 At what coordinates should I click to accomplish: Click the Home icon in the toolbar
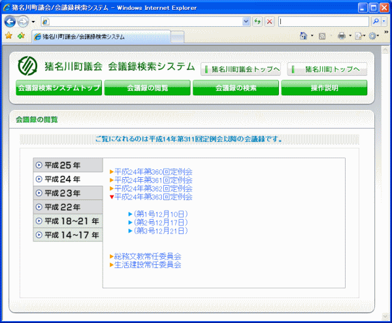tap(303, 36)
